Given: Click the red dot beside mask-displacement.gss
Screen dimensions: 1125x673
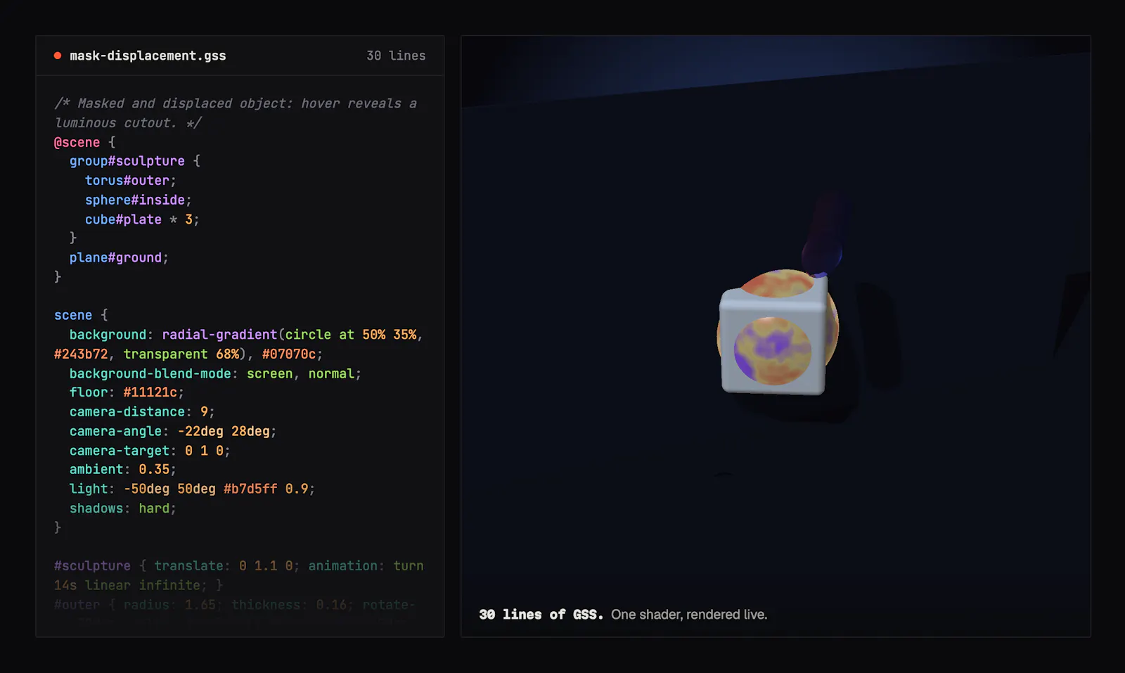Looking at the screenshot, I should point(58,56).
